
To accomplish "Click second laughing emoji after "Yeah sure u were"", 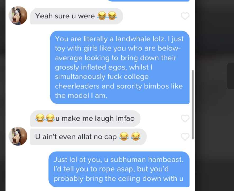I will (x=112, y=16).
